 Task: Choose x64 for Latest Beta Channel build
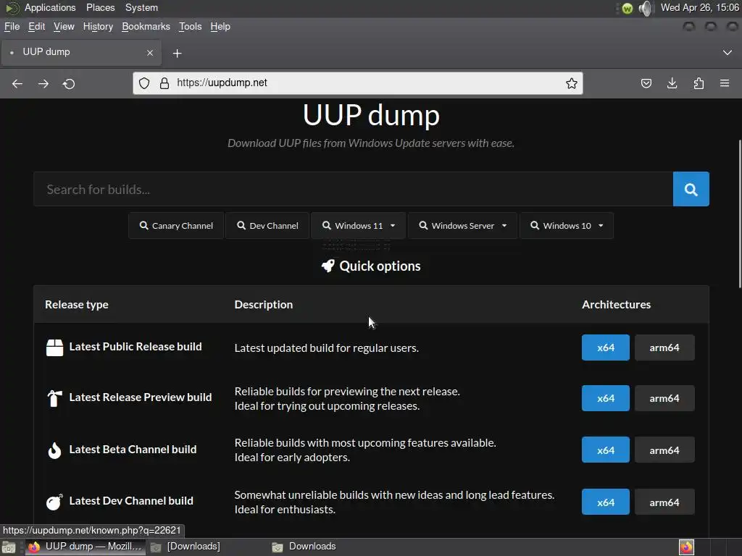coord(606,450)
